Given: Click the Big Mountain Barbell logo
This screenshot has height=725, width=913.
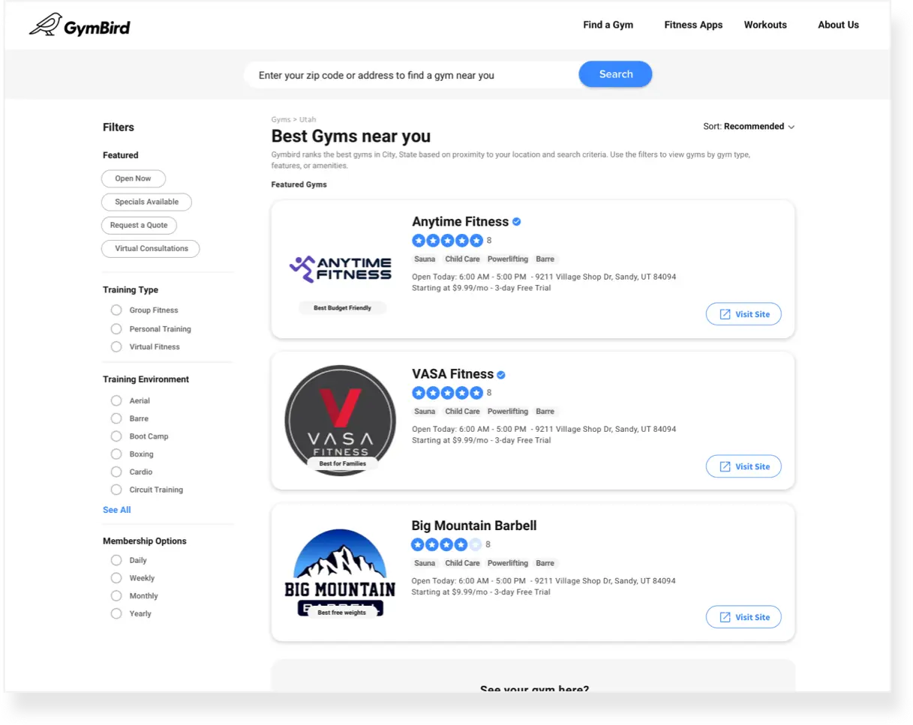Looking at the screenshot, I should [x=341, y=572].
